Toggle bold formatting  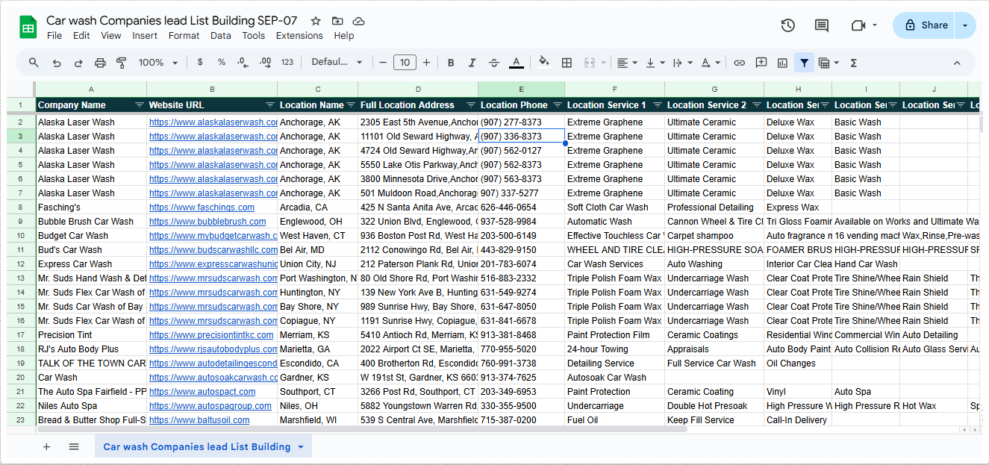(451, 63)
